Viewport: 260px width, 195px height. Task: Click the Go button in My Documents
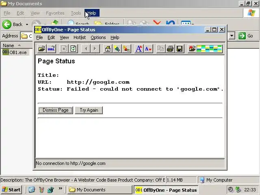tap(246, 36)
